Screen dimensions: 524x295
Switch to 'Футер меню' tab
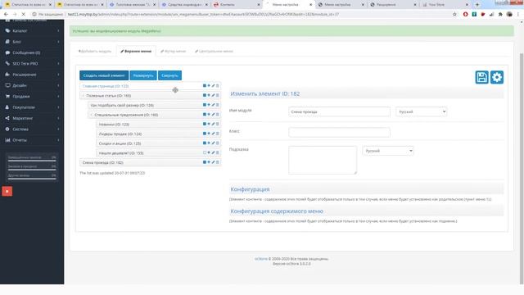coord(173,51)
